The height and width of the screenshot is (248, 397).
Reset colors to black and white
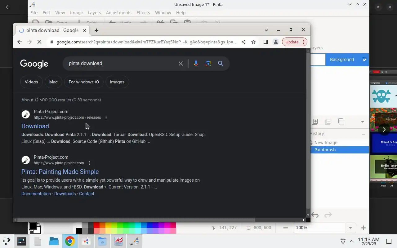click(31, 232)
